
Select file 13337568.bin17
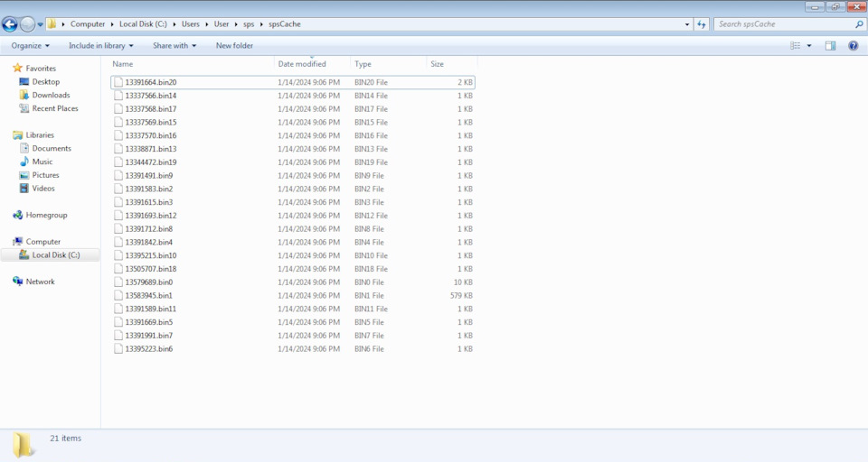(293, 109)
